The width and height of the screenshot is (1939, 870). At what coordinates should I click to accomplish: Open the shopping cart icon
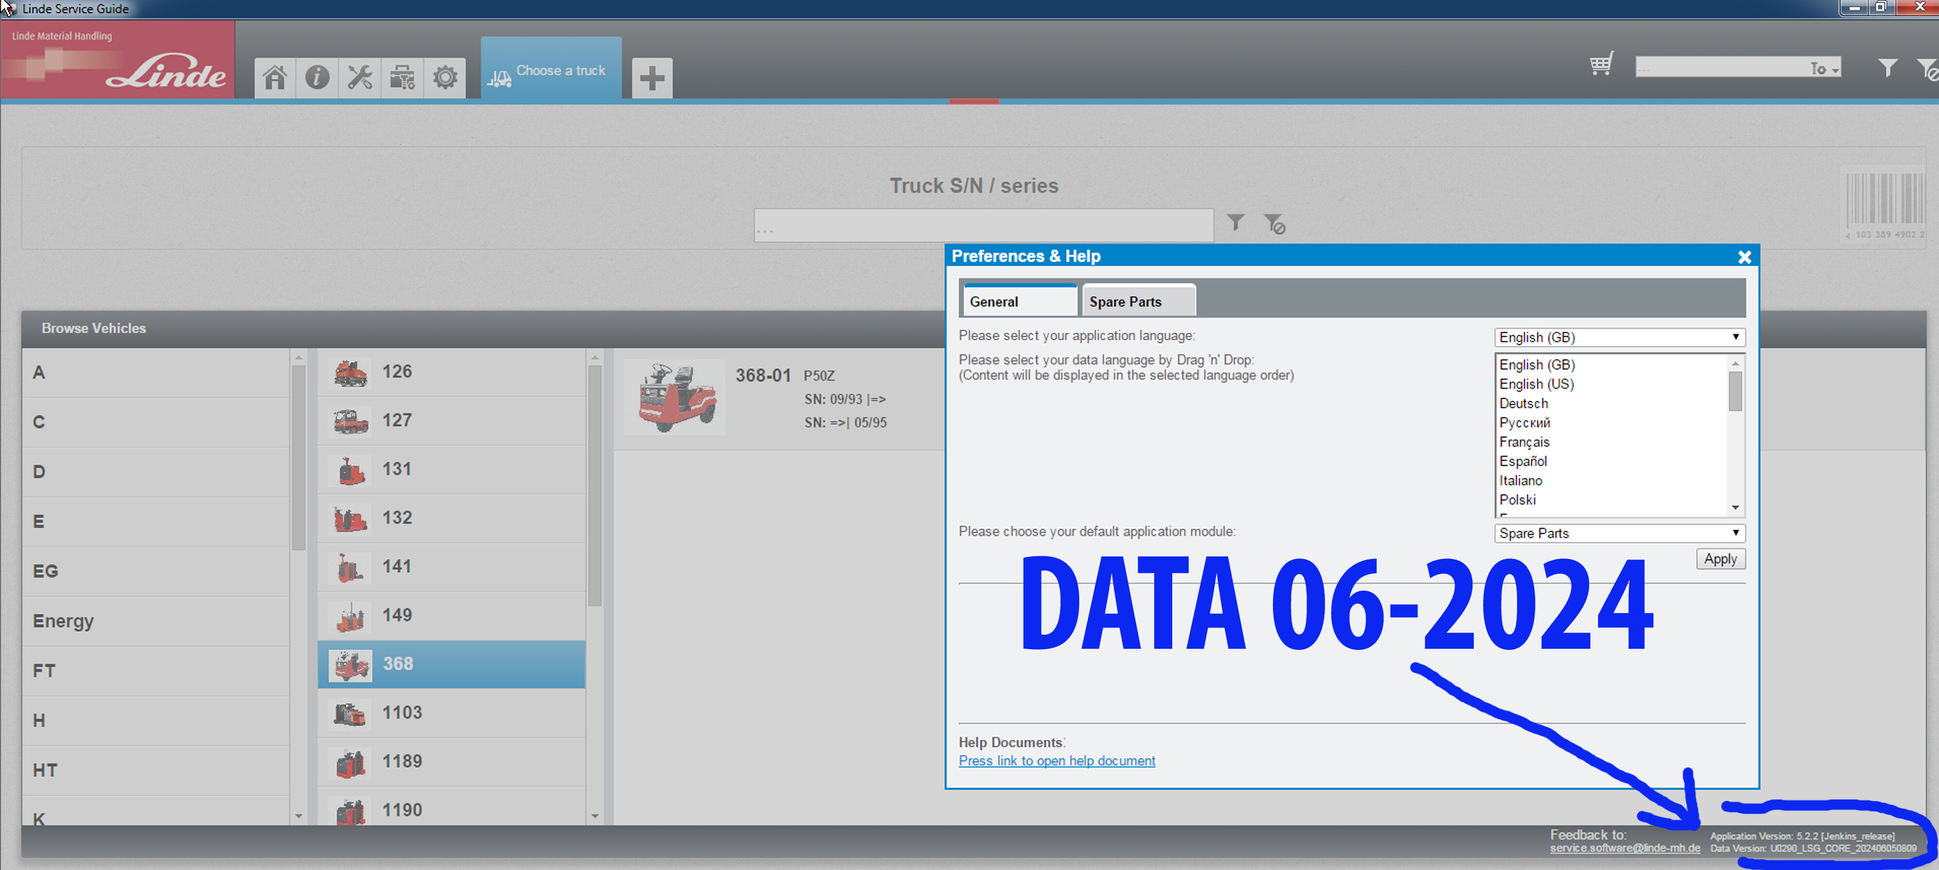(1601, 65)
